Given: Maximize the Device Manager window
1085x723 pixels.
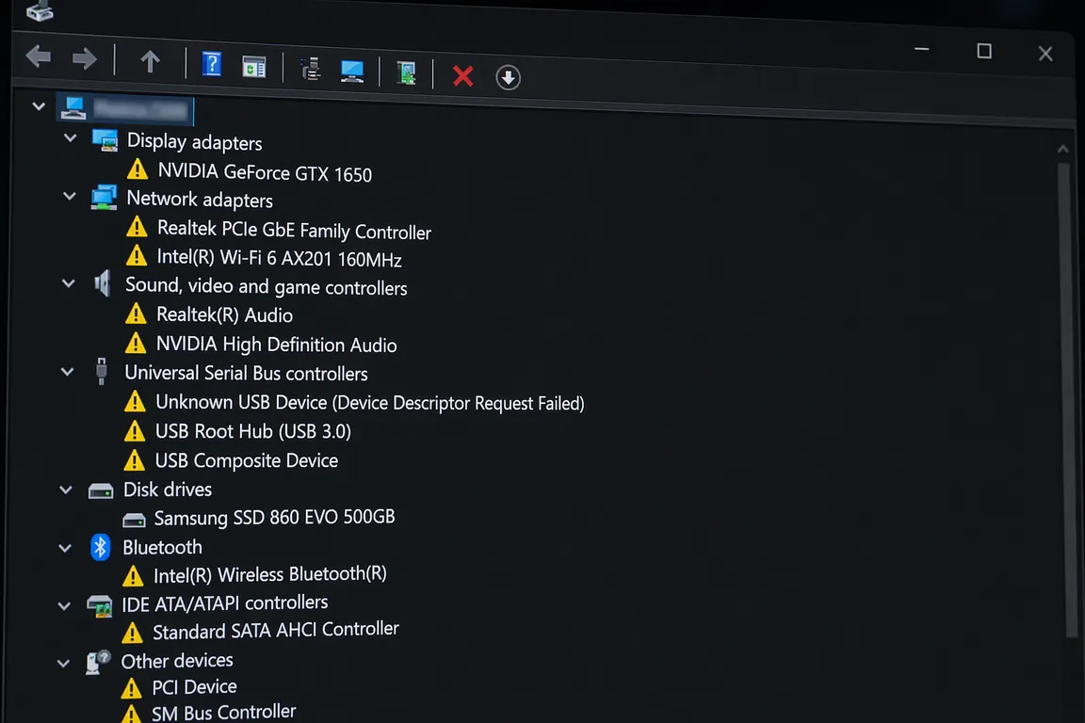Looking at the screenshot, I should (x=984, y=51).
